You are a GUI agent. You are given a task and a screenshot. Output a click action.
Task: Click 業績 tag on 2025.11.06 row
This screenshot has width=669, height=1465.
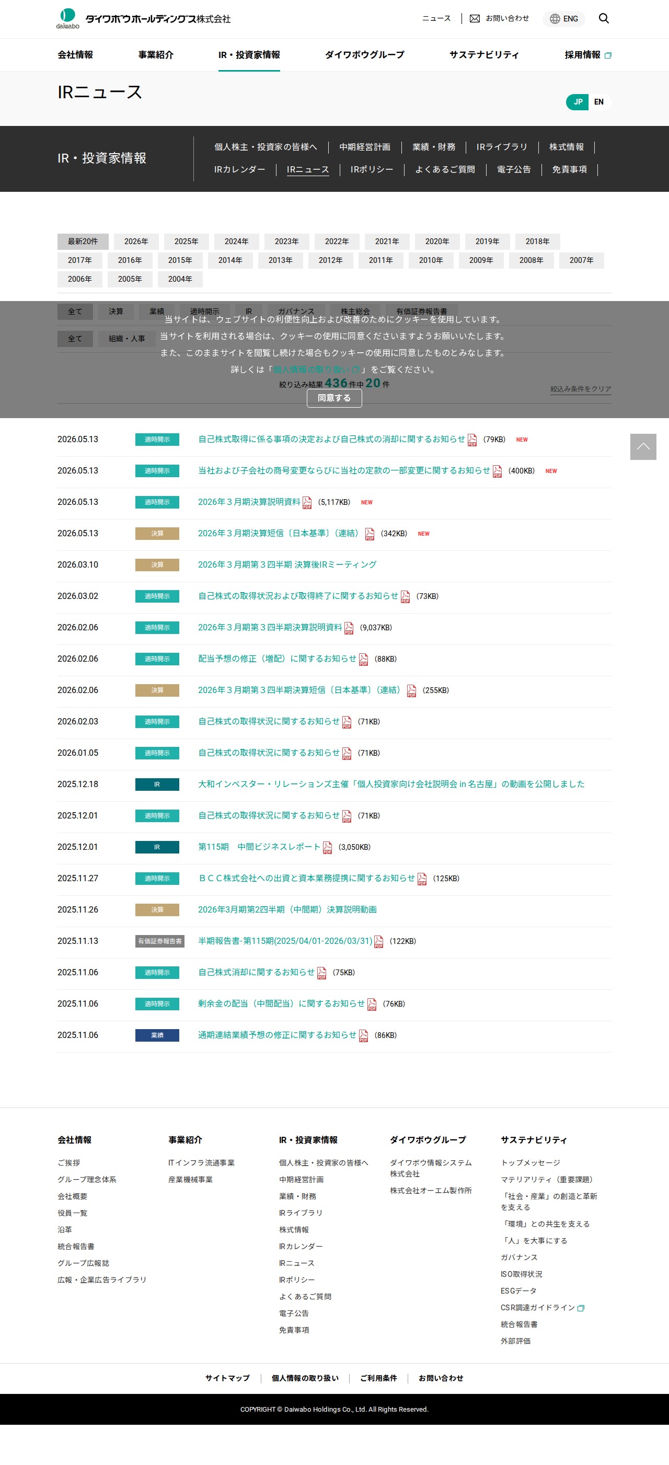click(157, 1035)
